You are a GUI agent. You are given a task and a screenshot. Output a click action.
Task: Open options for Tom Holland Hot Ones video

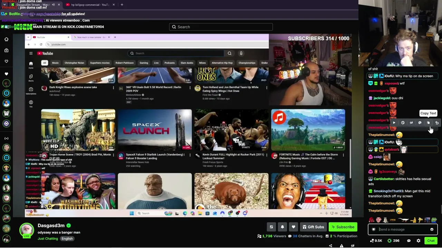pyautogui.click(x=267, y=88)
